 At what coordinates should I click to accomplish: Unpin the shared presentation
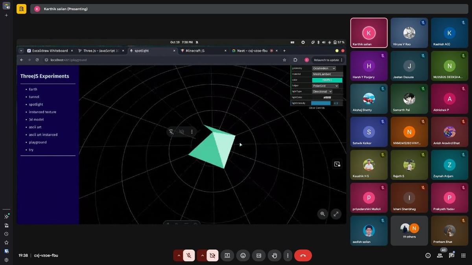[x=171, y=132]
